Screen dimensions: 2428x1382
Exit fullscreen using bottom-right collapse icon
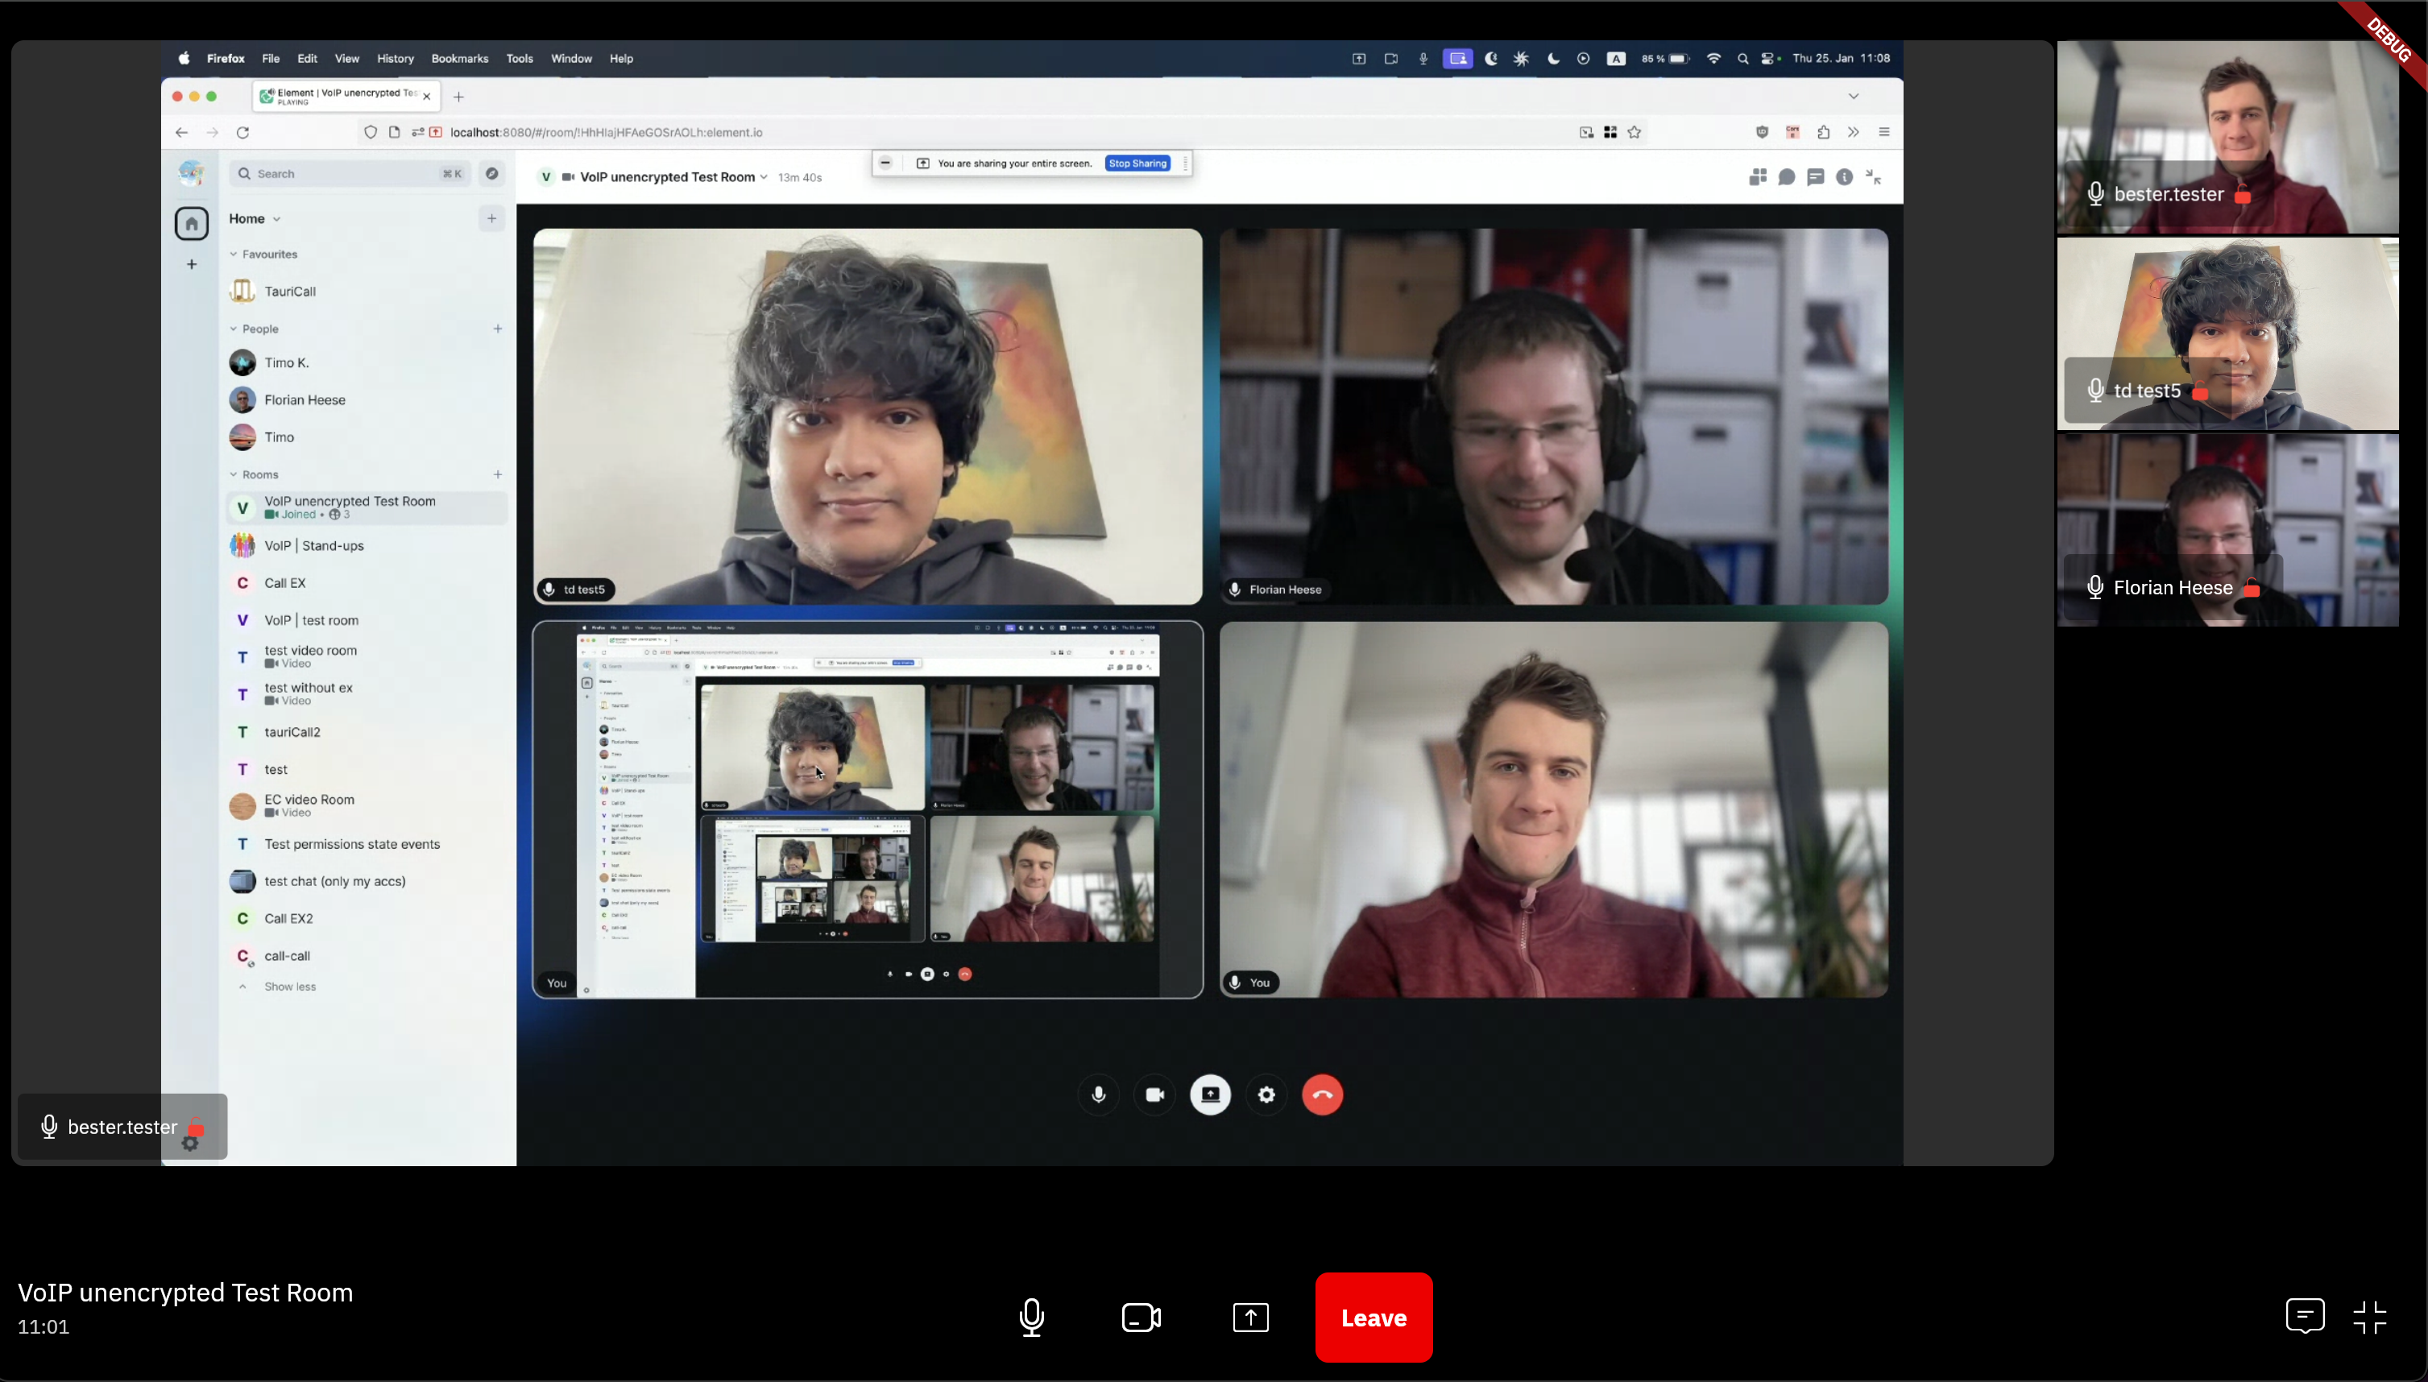tap(2369, 1318)
